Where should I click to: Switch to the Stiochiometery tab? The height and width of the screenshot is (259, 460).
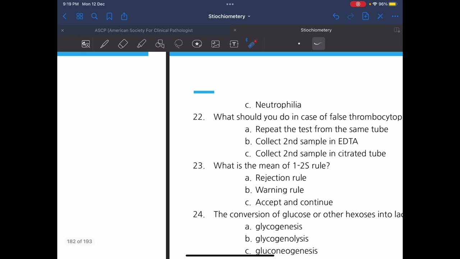pyautogui.click(x=316, y=30)
